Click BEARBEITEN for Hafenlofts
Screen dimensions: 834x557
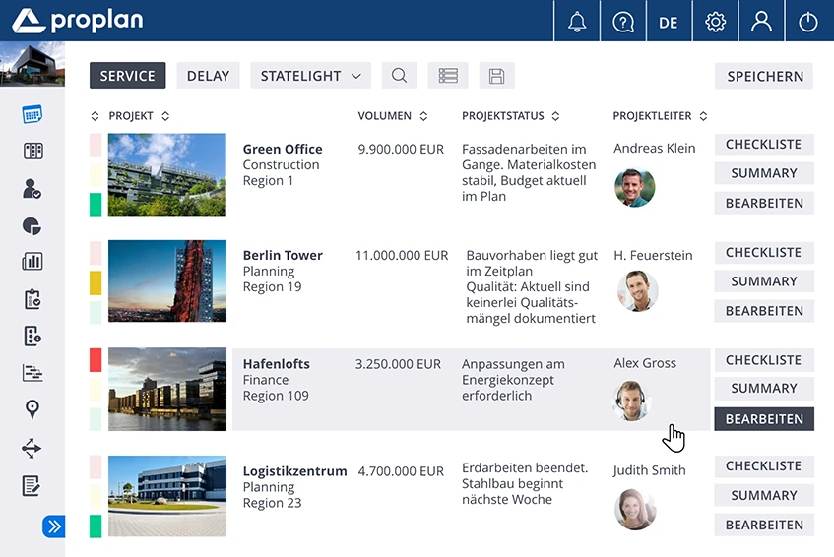(x=764, y=418)
